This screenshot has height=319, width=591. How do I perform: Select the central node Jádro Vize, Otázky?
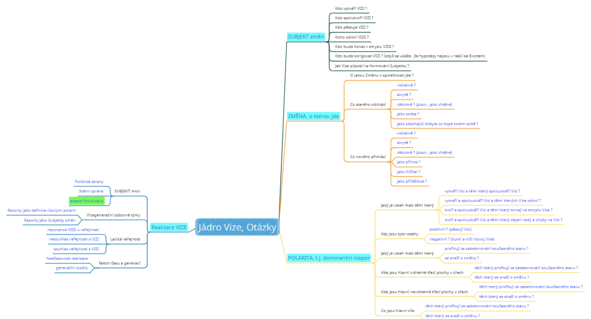[x=237, y=227]
